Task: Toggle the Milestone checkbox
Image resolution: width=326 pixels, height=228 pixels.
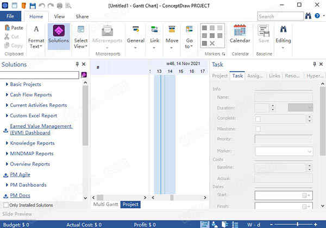Action: pos(258,129)
